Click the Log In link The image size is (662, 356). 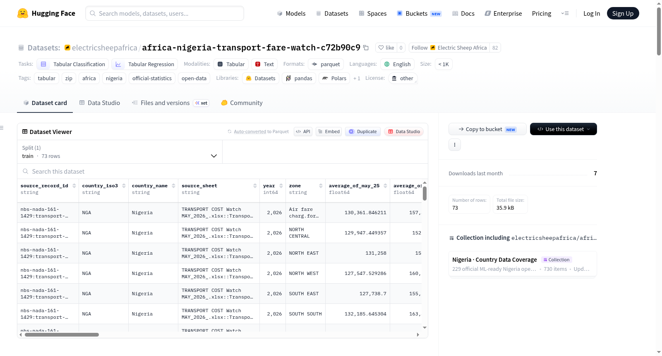click(x=592, y=13)
